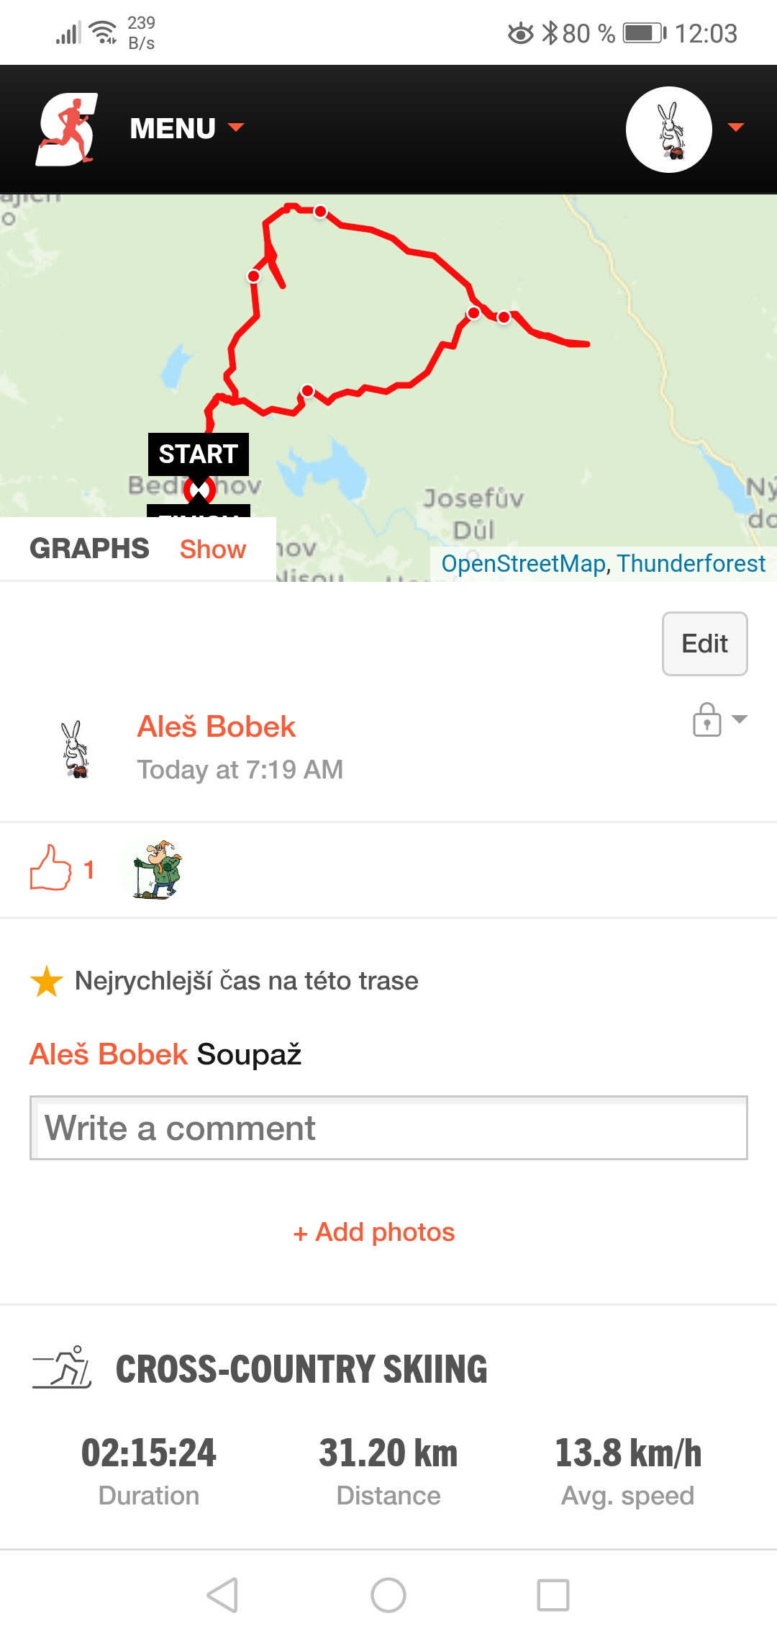777x1642 pixels.
Task: Tap Android home navigation button
Action: pyautogui.click(x=388, y=1595)
